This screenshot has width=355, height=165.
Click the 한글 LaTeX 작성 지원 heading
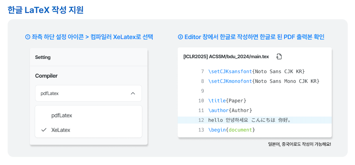tap(45, 10)
